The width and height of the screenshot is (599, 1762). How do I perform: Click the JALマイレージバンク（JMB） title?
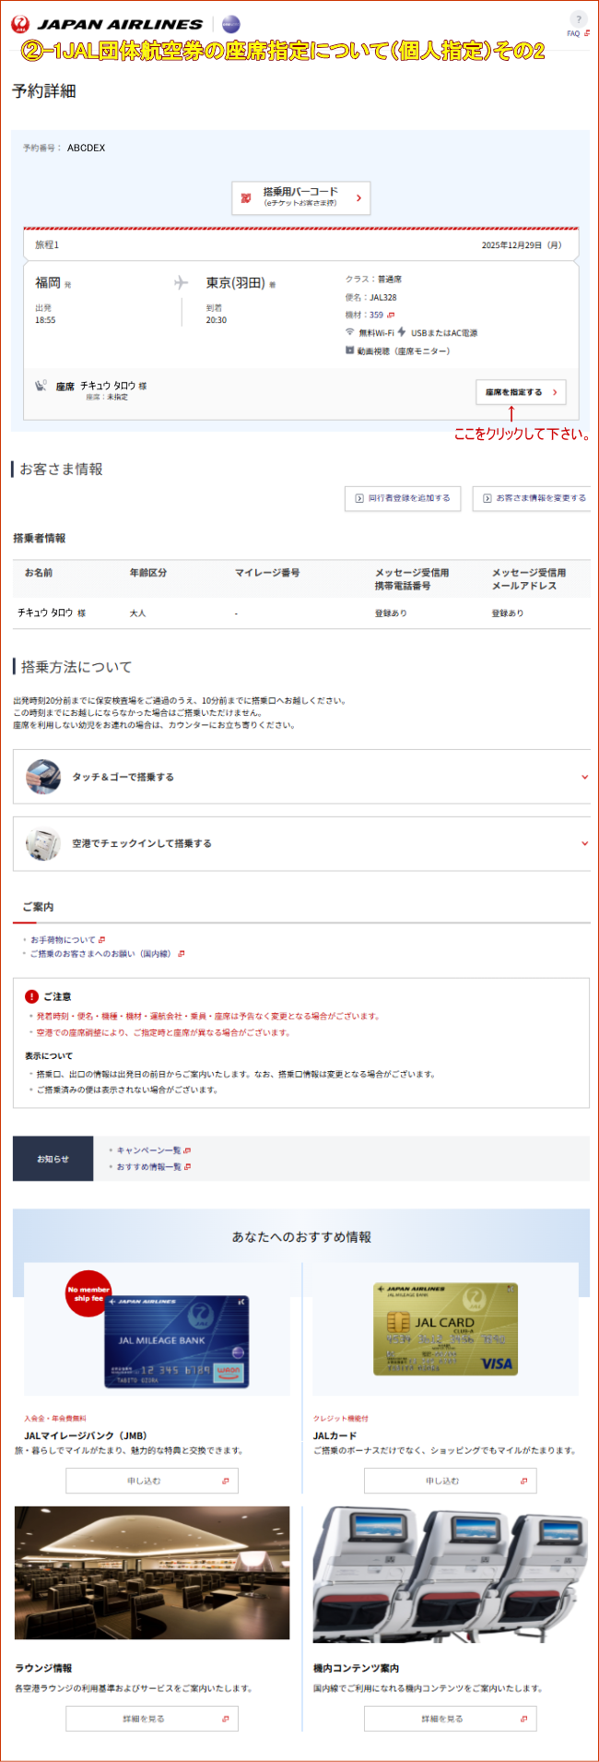point(86,1435)
